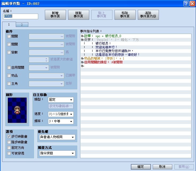The width and height of the screenshot is (196, 171).
Task: Open the 頻率 dropdown showing 3:中等
Action: pyautogui.click(x=61, y=121)
